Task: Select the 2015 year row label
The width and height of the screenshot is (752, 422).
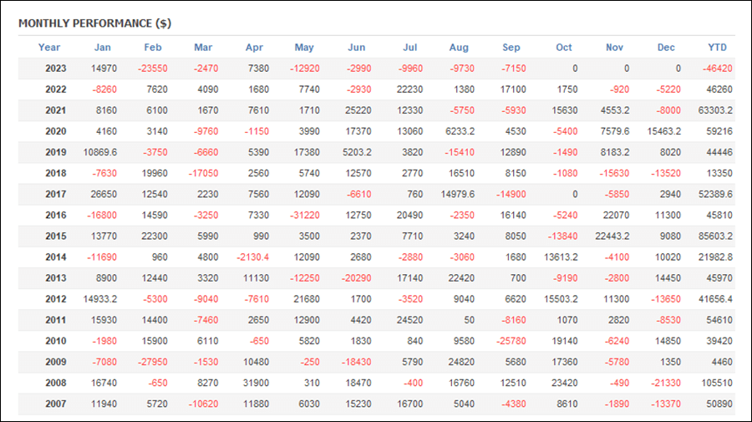Action: 56,236
